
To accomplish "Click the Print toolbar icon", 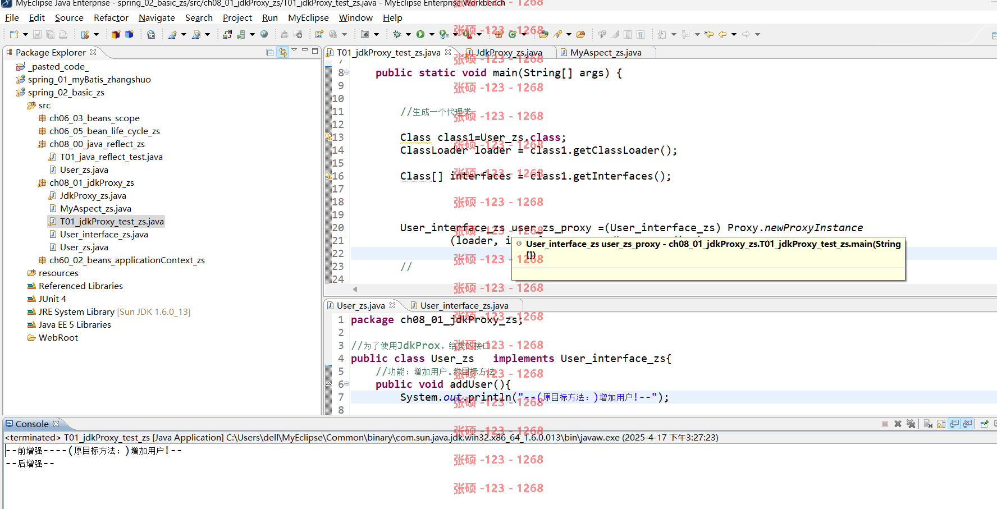I will pos(63,34).
